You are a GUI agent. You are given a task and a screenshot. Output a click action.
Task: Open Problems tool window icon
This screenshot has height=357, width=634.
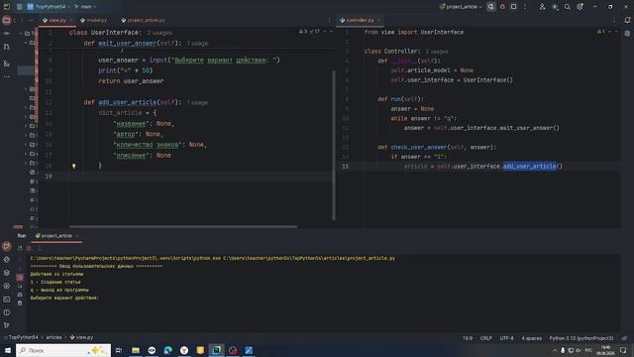tap(7, 312)
